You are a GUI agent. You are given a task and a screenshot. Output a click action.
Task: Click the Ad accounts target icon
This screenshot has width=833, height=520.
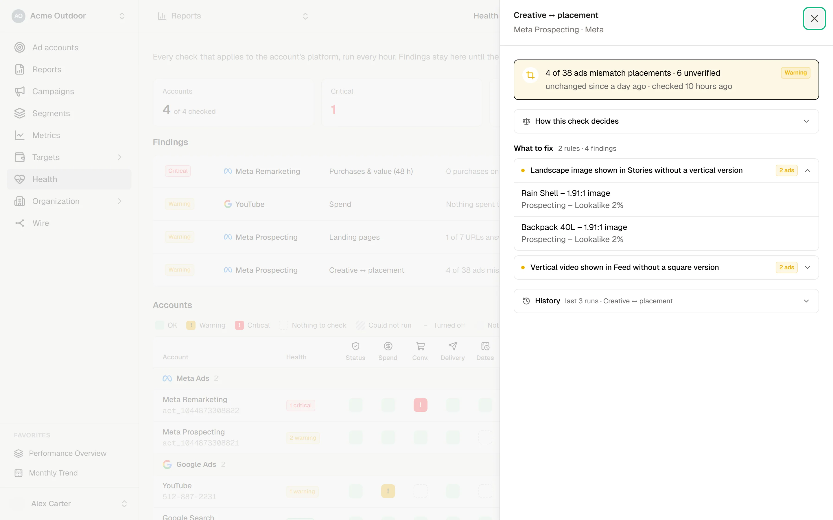point(20,47)
